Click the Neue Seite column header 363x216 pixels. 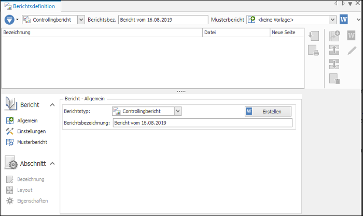287,33
